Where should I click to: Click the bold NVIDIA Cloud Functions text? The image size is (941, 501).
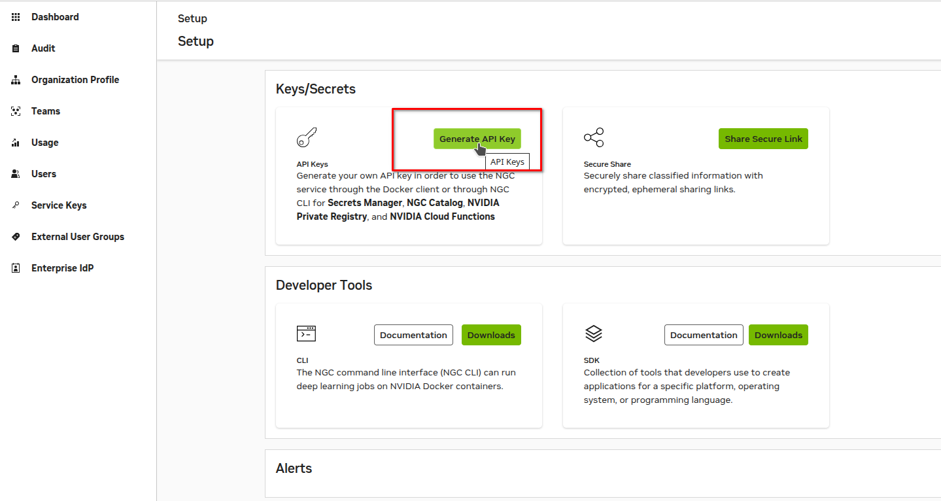click(x=443, y=216)
